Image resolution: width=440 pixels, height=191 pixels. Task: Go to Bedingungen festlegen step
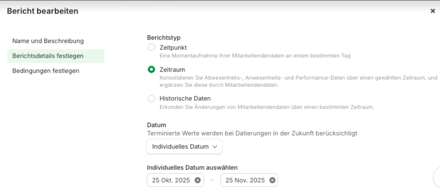pyautogui.click(x=46, y=71)
